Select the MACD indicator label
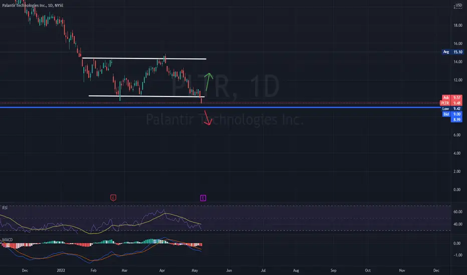Viewport: 467px width, 275px height. coord(8,239)
